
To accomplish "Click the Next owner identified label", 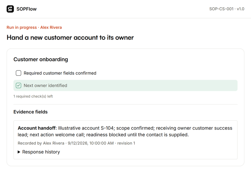I will [x=46, y=85].
